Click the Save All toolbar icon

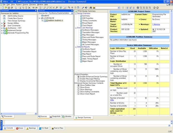coord(12,7)
